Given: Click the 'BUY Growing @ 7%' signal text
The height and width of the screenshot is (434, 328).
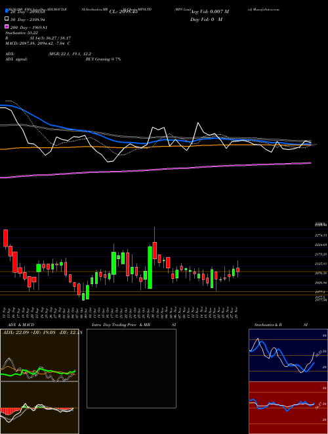Looking at the screenshot, I should (x=103, y=59).
